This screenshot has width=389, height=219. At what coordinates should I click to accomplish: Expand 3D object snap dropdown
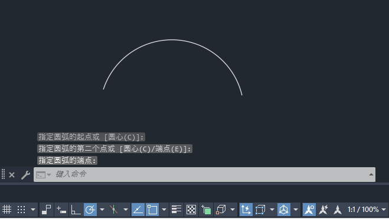tap(233, 210)
